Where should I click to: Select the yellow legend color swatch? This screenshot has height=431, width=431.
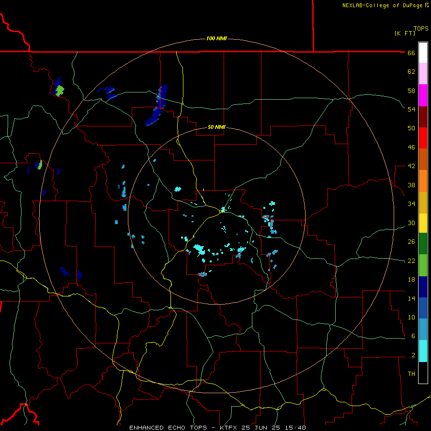[423, 223]
